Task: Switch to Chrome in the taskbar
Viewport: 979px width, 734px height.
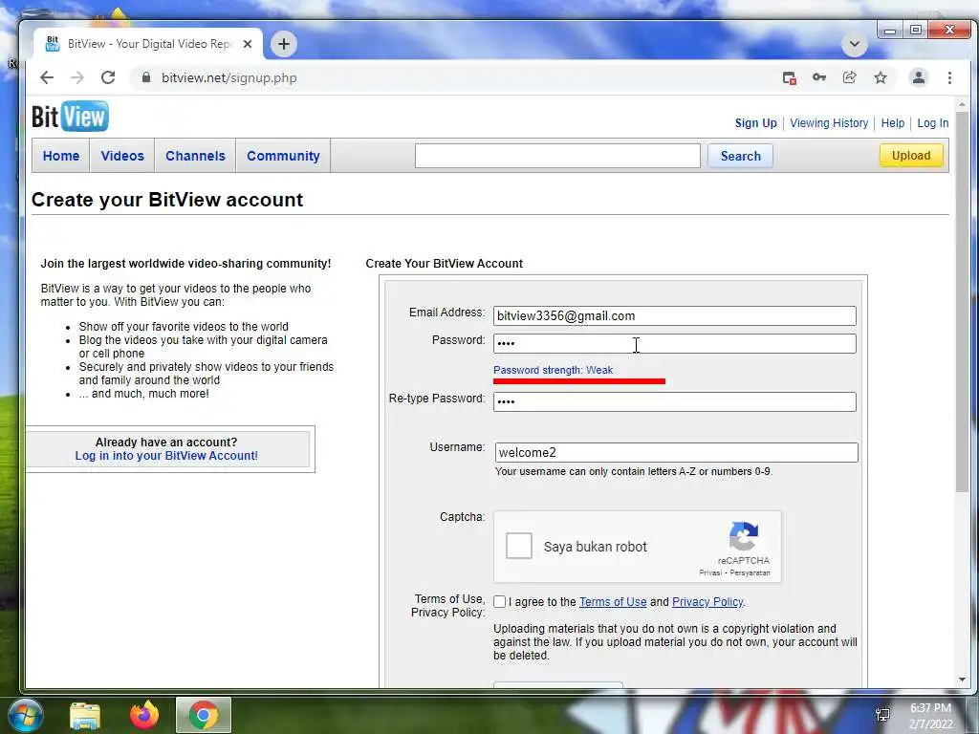Action: point(204,715)
